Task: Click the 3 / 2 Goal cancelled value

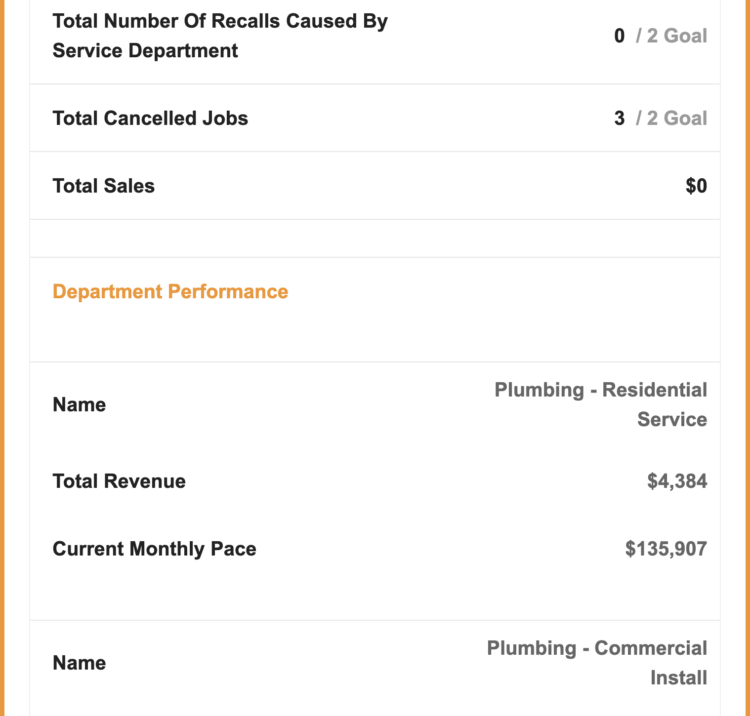Action: coord(661,119)
